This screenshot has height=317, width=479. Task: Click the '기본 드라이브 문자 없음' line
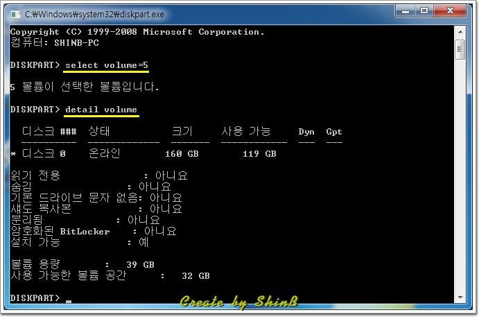point(96,198)
